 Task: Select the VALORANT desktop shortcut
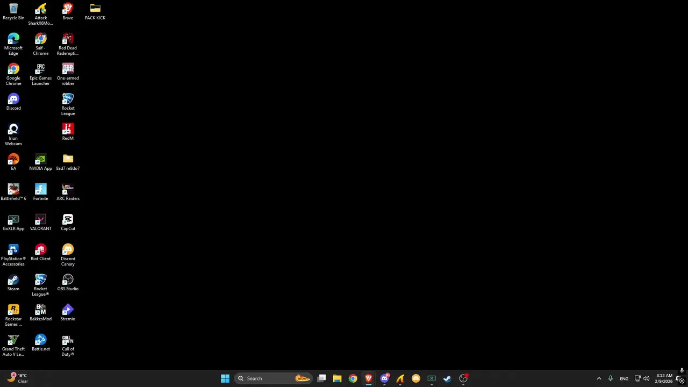(x=40, y=222)
